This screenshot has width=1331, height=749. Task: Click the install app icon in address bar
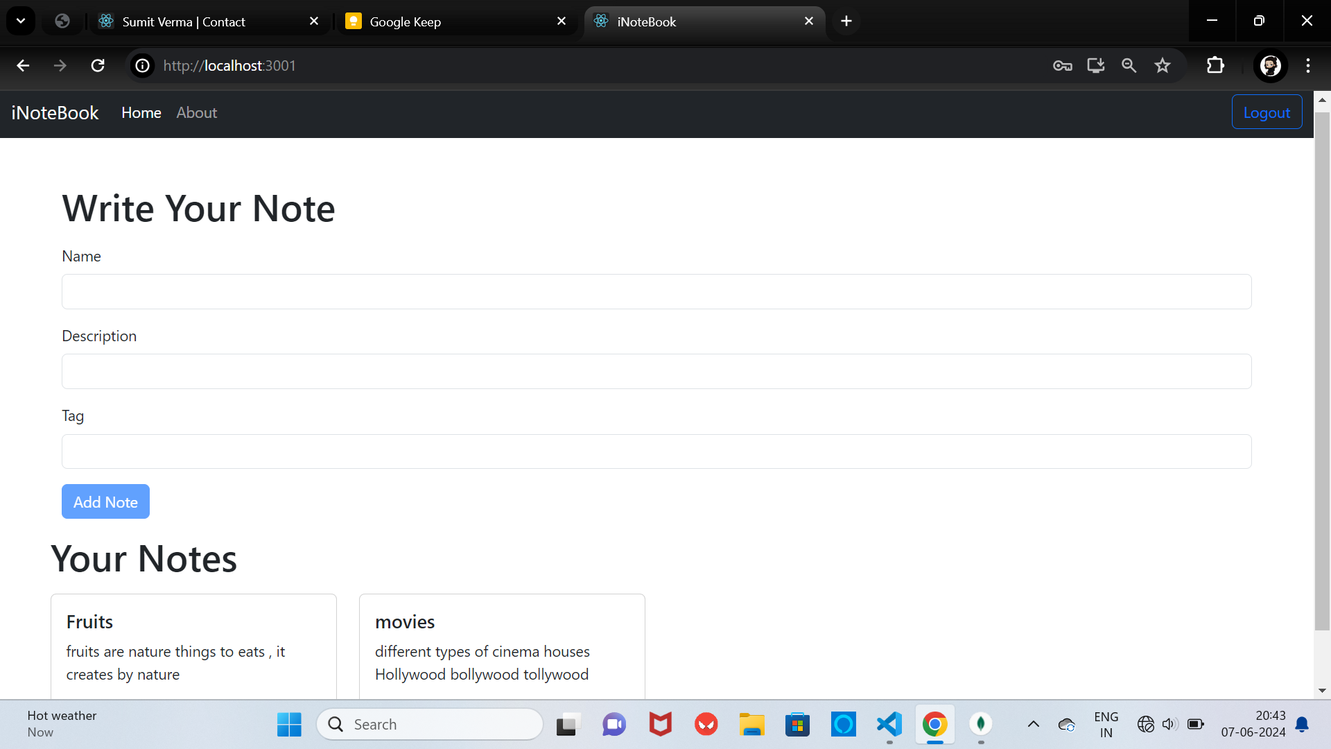pos(1095,65)
